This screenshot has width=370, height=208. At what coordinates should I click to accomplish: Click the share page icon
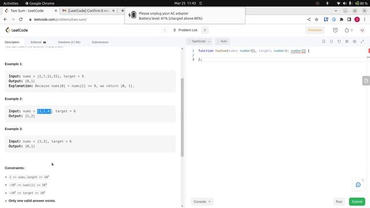(x=309, y=19)
